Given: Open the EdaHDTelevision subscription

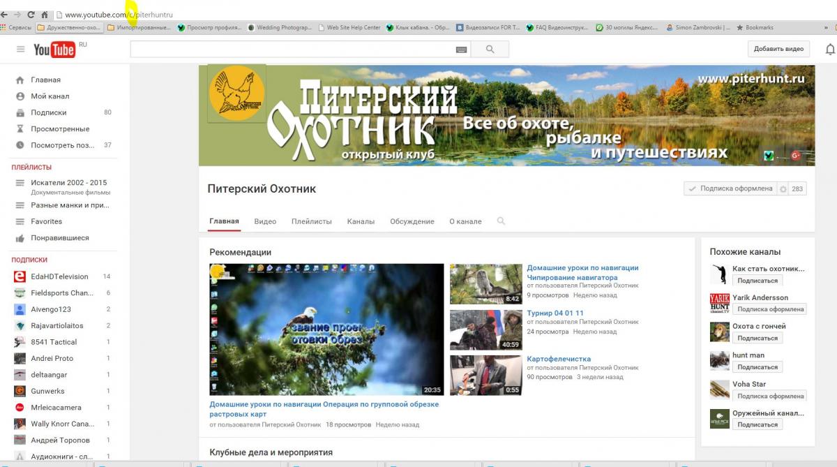Looking at the screenshot, I should 59,276.
